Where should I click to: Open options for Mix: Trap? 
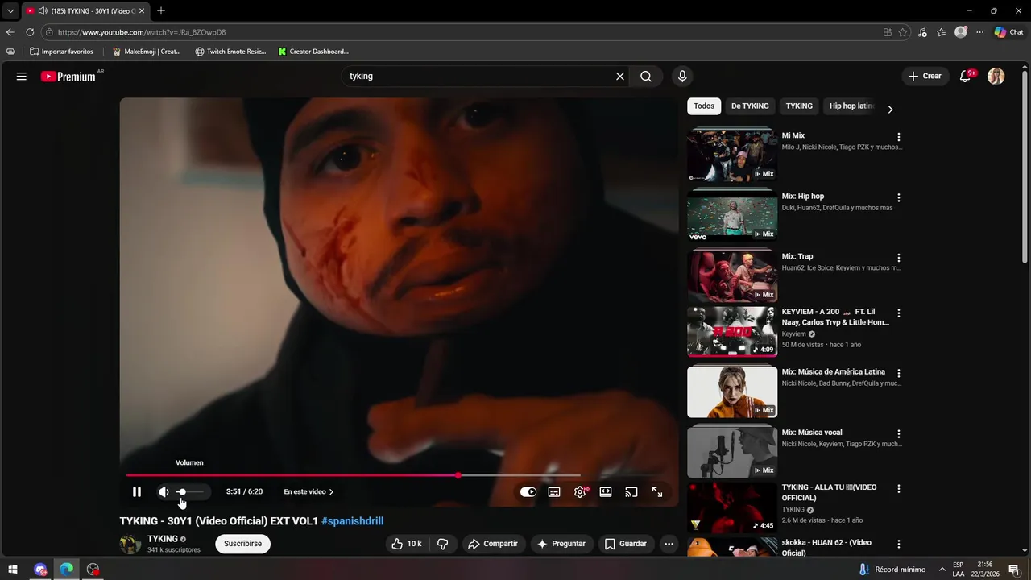(899, 258)
